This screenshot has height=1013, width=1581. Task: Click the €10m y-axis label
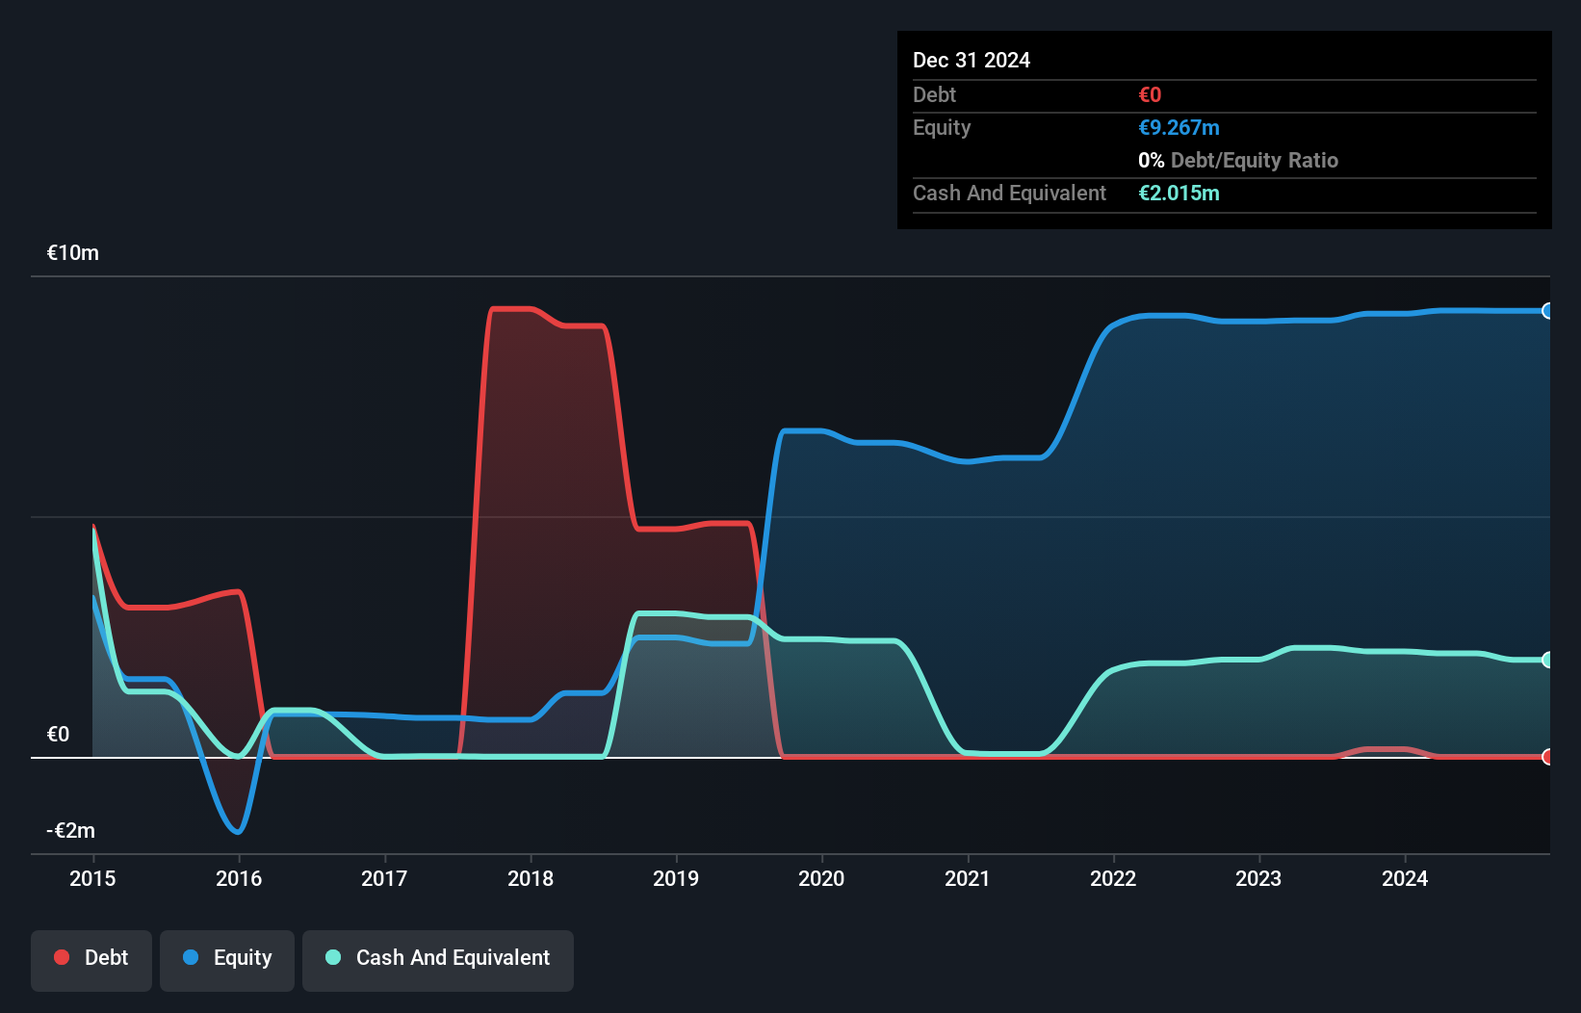(x=73, y=253)
